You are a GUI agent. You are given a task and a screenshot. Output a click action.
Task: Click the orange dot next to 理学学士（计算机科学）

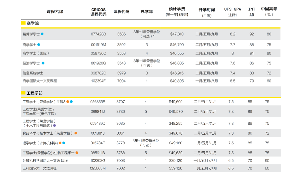pos(60,143)
